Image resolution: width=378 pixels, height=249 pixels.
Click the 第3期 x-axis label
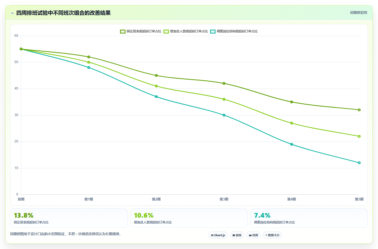[224, 199]
